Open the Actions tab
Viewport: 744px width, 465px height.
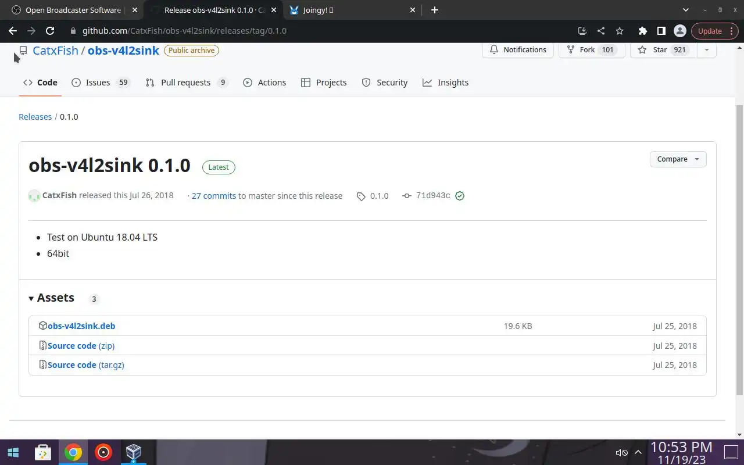click(264, 83)
